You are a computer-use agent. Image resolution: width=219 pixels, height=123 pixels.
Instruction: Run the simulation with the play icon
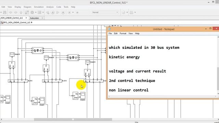[52, 12]
